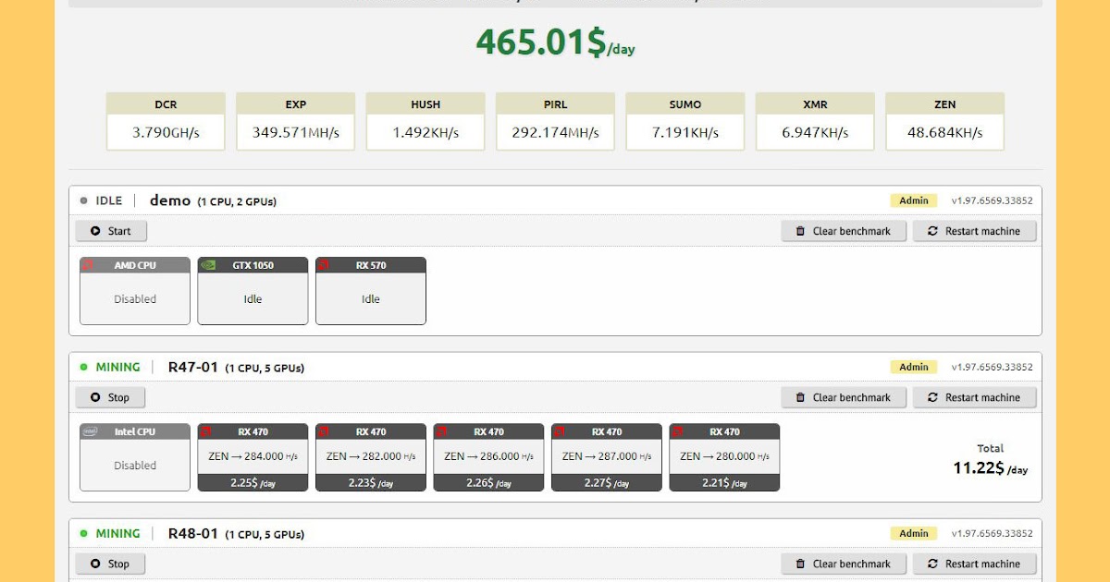The image size is (1110, 582).
Task: Click the MINING status text for R47-01
Action: coord(118,367)
